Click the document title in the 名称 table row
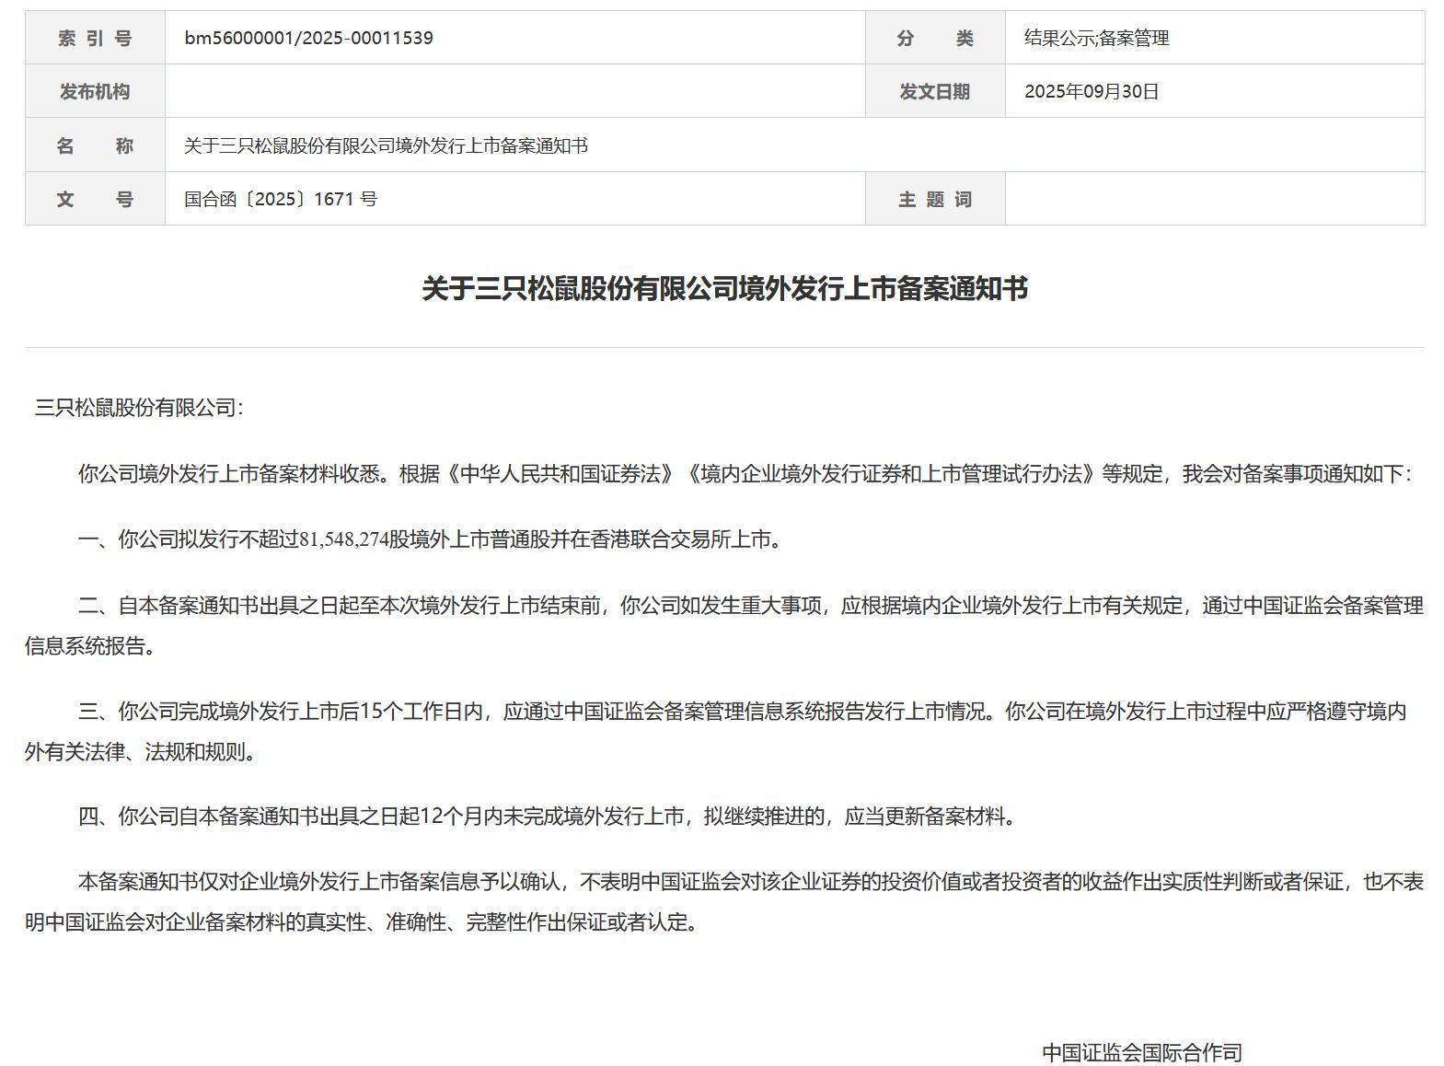Screen dimensions: 1444x1066 click(386, 145)
